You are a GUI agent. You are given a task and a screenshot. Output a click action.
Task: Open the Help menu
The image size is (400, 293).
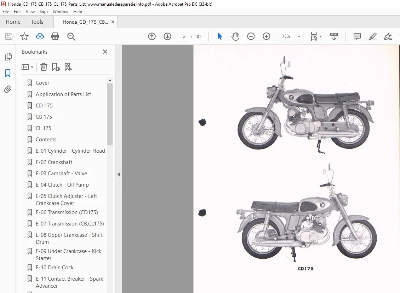tap(78, 12)
